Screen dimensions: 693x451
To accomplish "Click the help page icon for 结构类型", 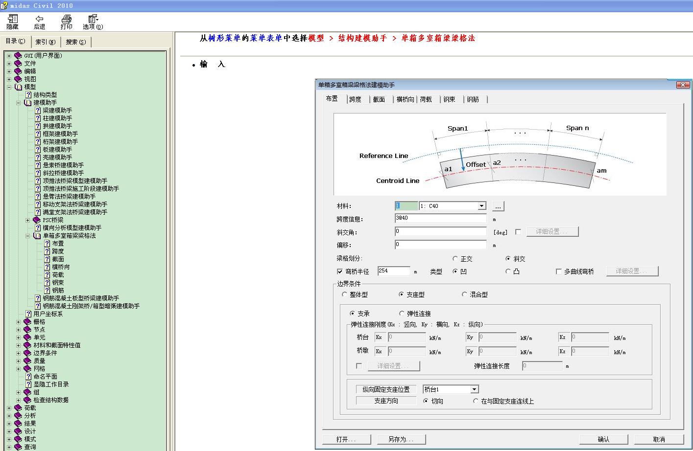I will click(28, 94).
